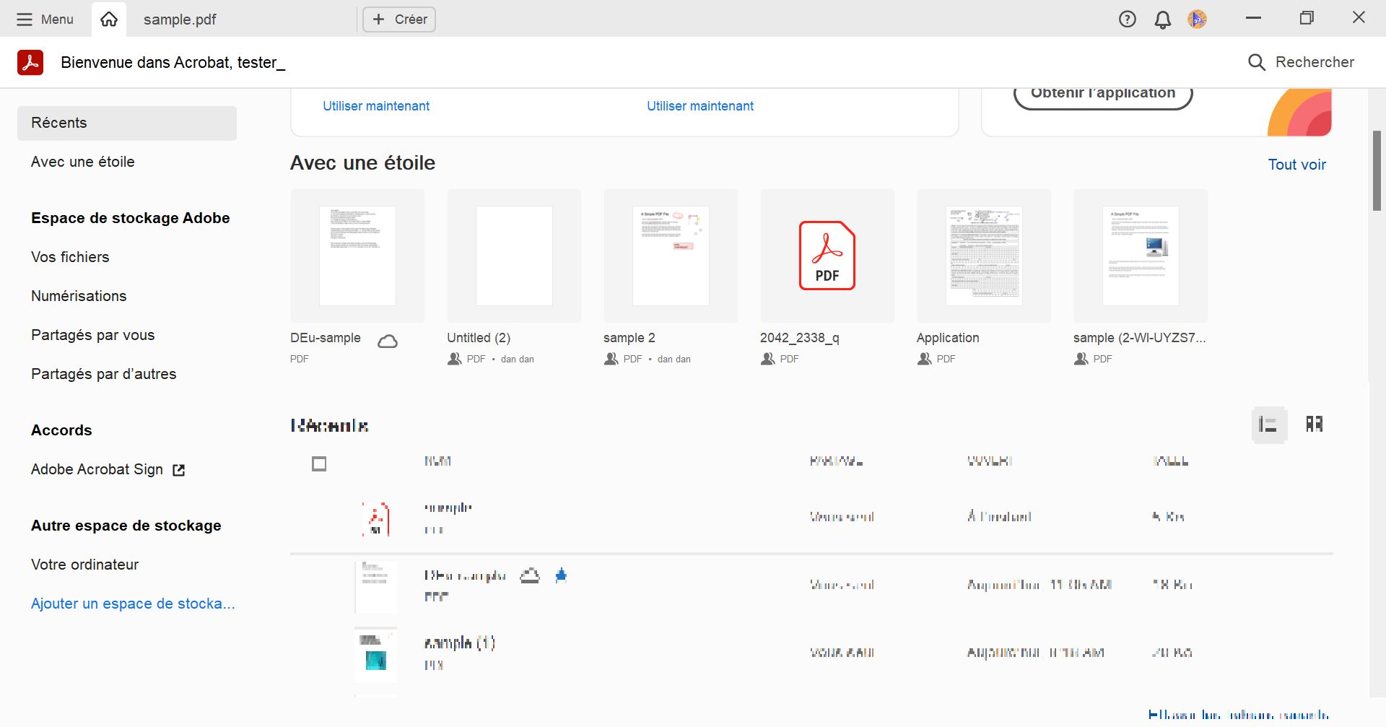Open the Créer dropdown

pyautogui.click(x=398, y=19)
